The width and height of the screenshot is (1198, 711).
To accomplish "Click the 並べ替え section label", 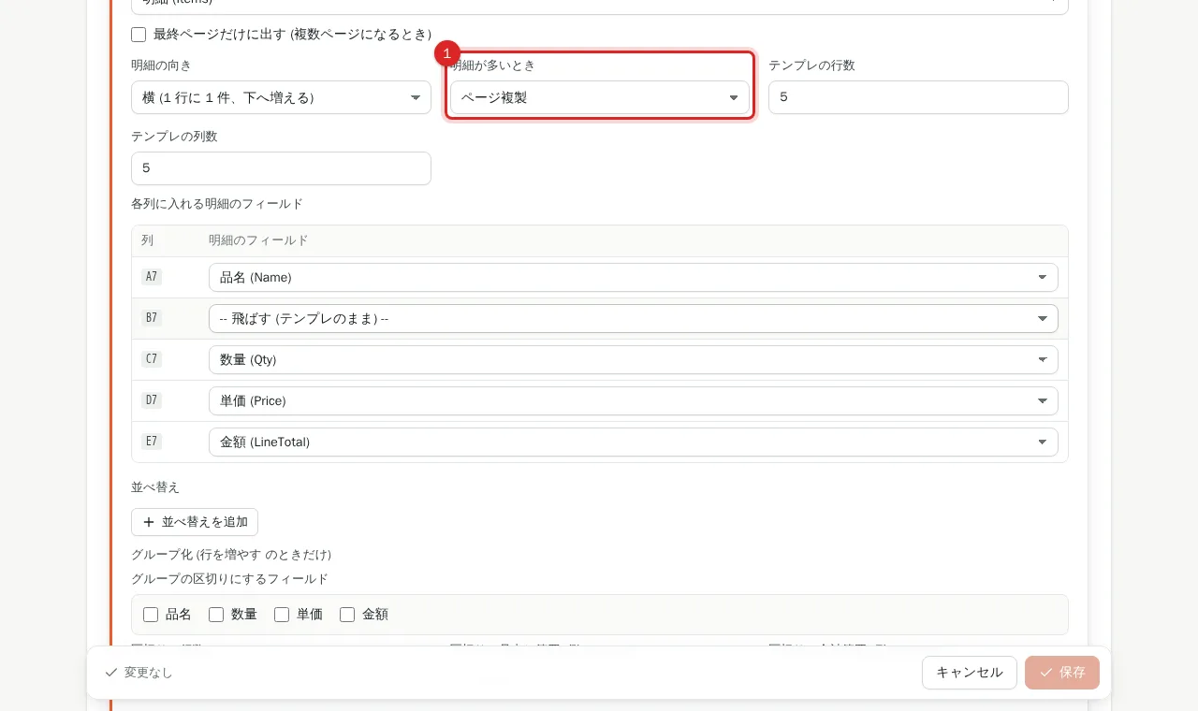I will 155,487.
